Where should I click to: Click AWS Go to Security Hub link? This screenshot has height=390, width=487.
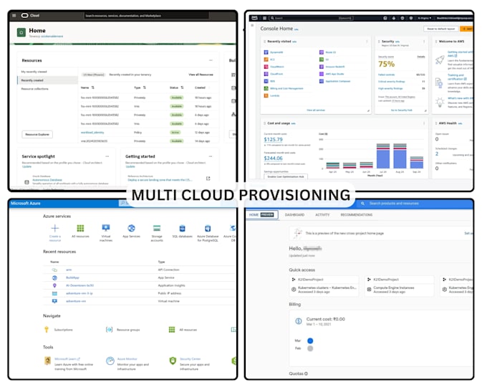tap(401, 110)
